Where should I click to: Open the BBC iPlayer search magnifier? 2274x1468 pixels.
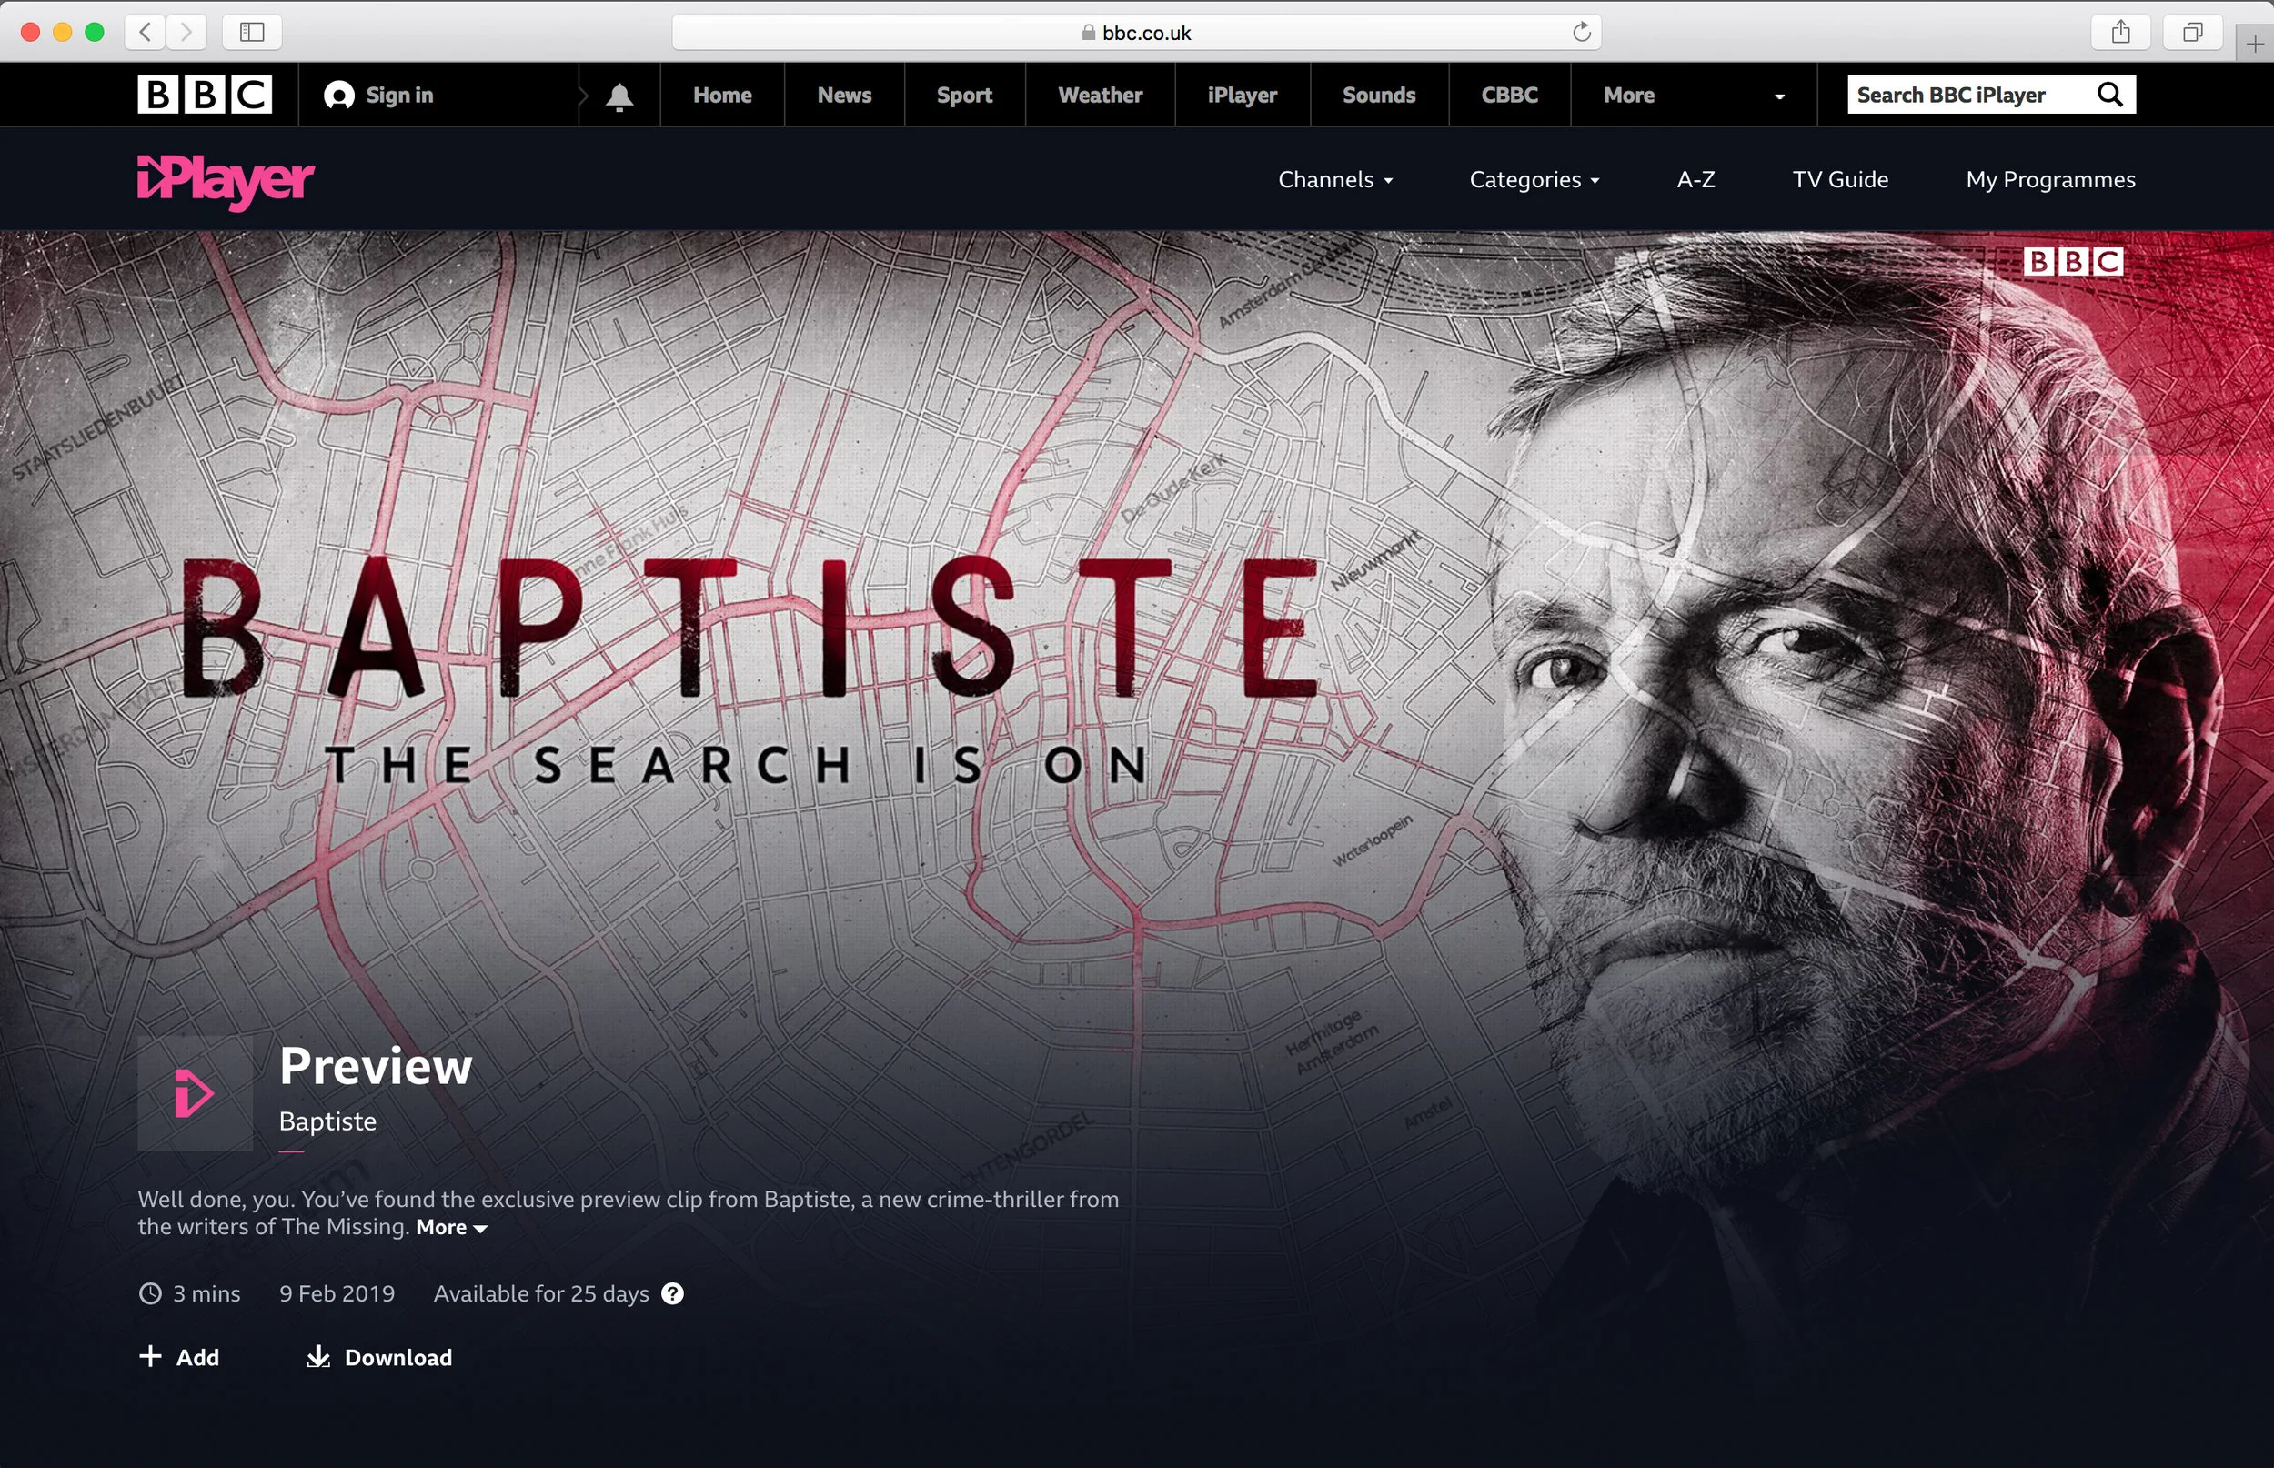[2108, 94]
